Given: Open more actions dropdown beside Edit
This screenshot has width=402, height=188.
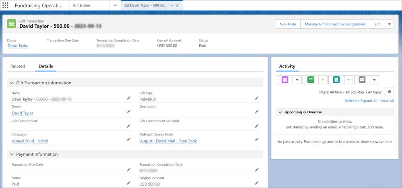Looking at the screenshot, I should pyautogui.click(x=389, y=24).
